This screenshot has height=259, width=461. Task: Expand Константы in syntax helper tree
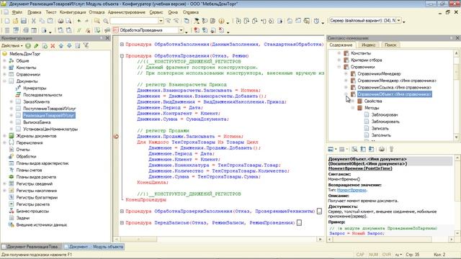pos(339,53)
